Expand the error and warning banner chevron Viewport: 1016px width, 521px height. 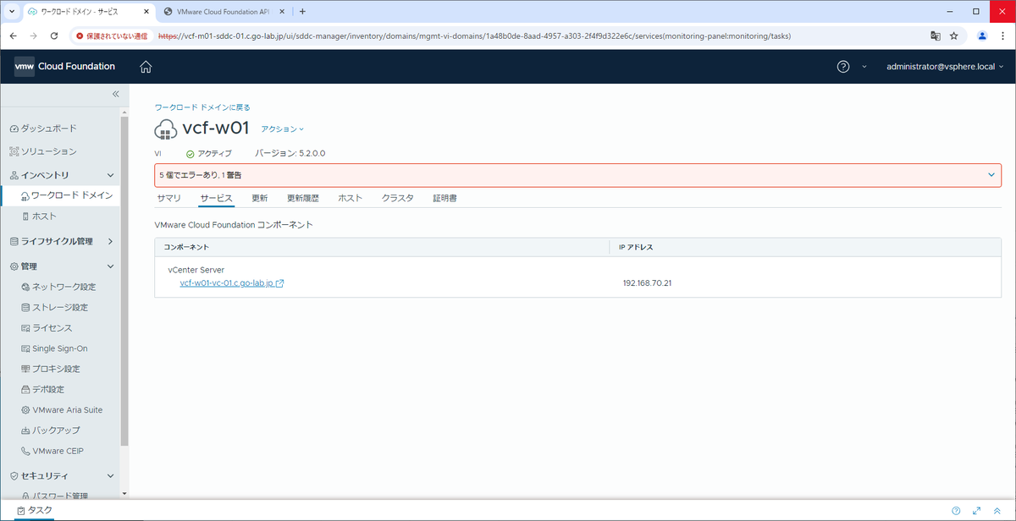coord(992,174)
